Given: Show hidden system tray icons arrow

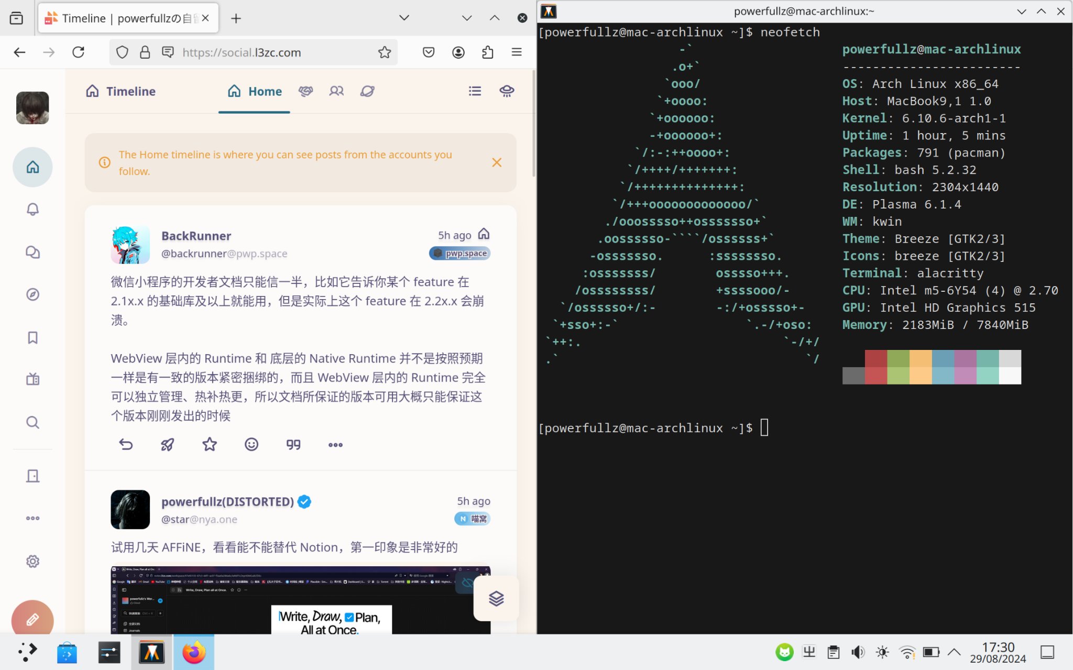Looking at the screenshot, I should pyautogui.click(x=954, y=652).
